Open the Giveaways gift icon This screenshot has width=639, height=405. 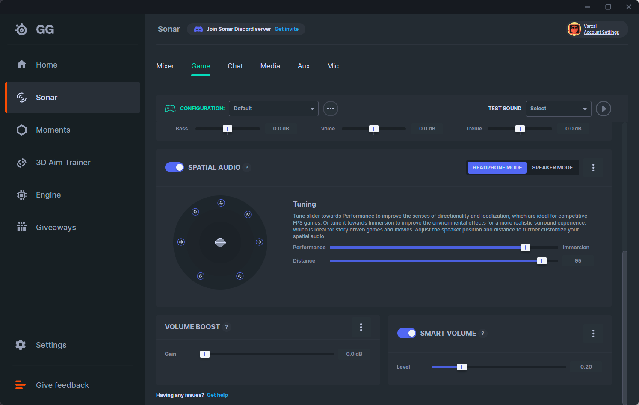tap(21, 227)
